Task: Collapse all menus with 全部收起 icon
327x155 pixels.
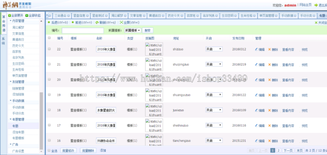Action: pyautogui.click(x=27, y=16)
